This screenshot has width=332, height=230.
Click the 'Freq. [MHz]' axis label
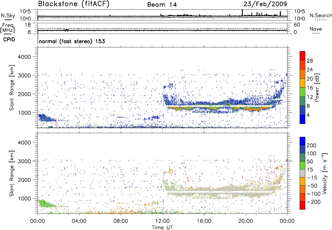pos(7,28)
